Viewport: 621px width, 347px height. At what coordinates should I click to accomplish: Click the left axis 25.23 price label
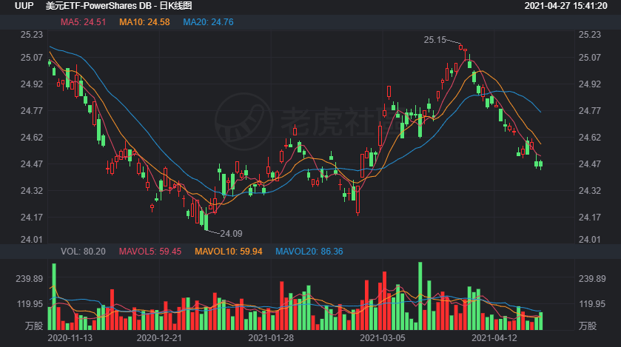pyautogui.click(x=32, y=35)
